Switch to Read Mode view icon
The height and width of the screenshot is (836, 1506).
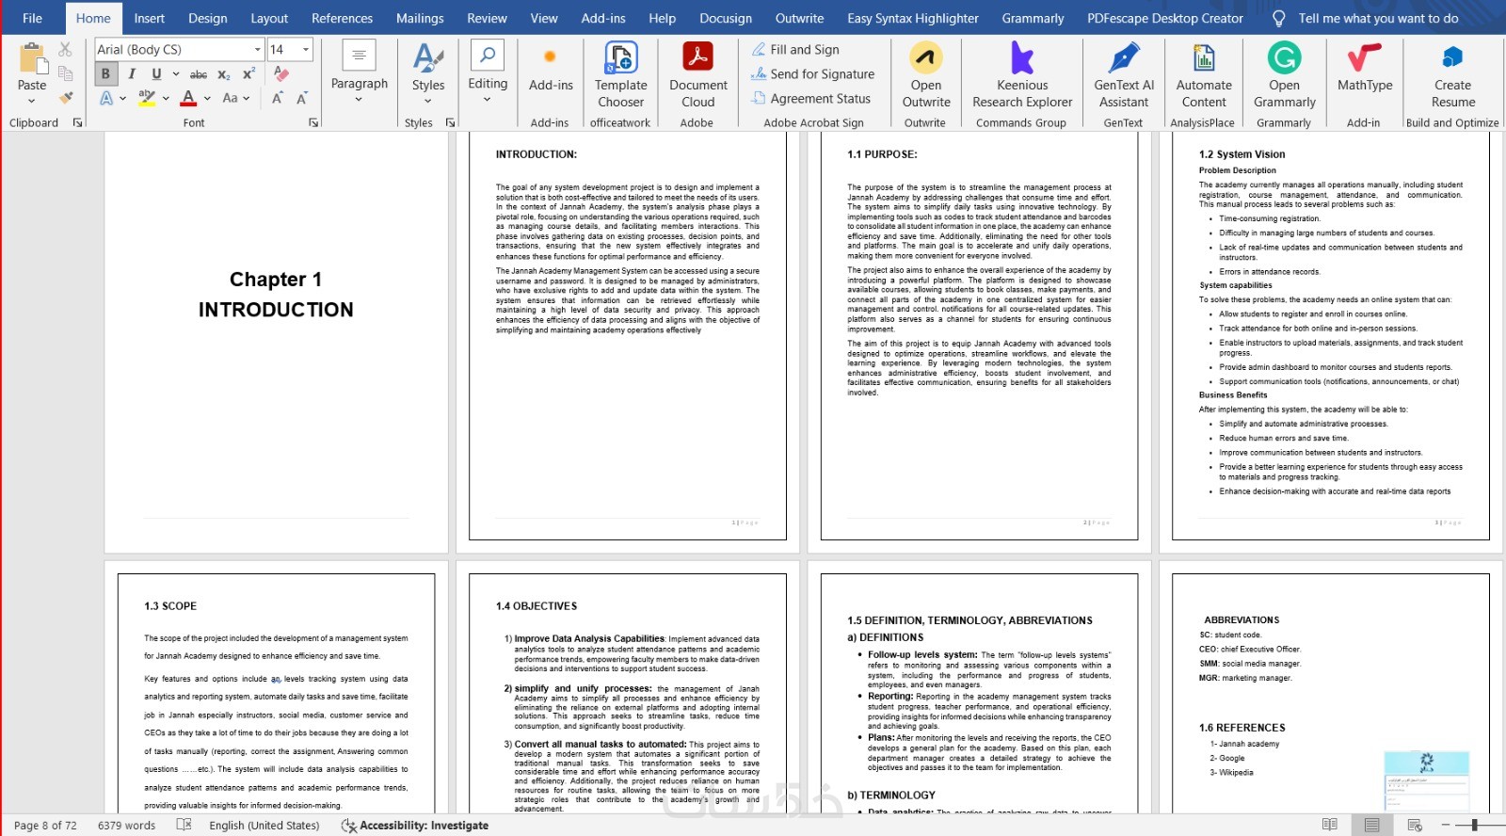(1330, 825)
